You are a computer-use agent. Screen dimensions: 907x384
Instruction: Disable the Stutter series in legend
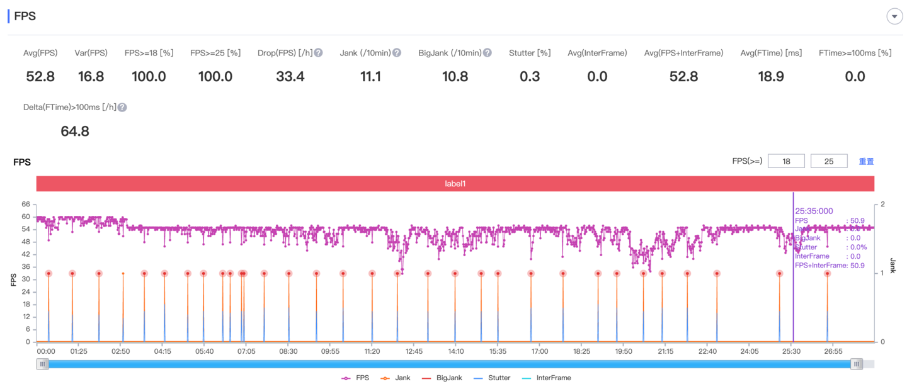click(492, 378)
